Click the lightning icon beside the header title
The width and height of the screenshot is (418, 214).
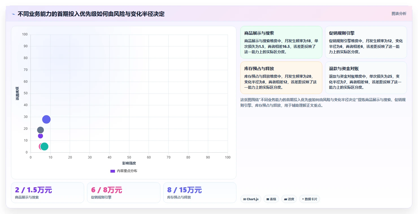[x=13, y=14]
